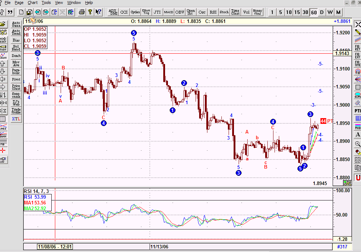Click the up arrow icon in left toolbar
Image resolution: width=361 pixels, height=252 pixels.
coord(3,64)
